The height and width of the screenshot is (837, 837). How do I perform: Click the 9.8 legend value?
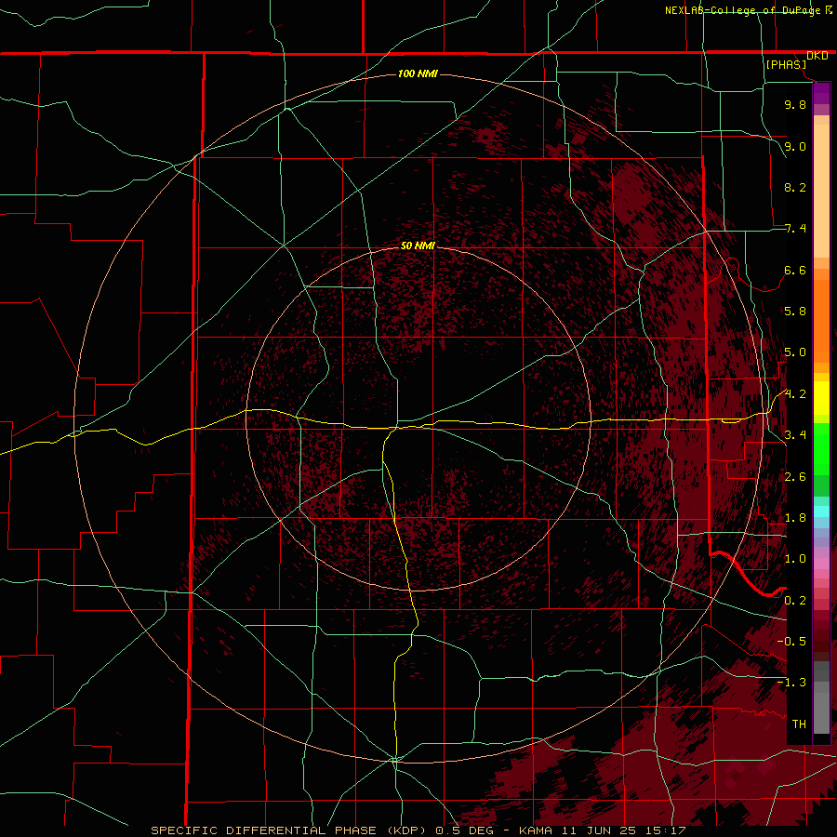point(795,104)
